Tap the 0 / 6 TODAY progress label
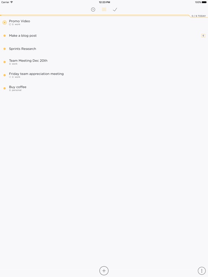208x277 pixels. pos(199,16)
